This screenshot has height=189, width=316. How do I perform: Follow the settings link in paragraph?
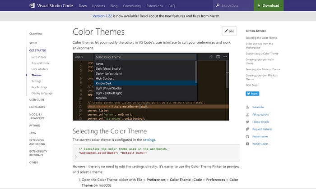(149, 139)
